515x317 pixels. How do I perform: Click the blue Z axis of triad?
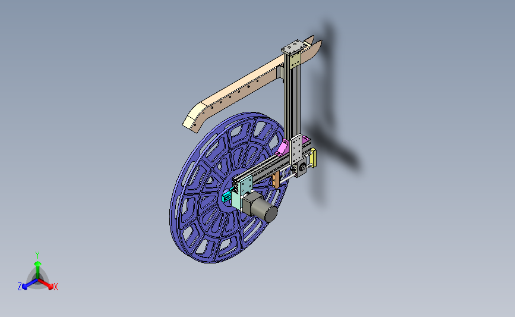coord(30,284)
